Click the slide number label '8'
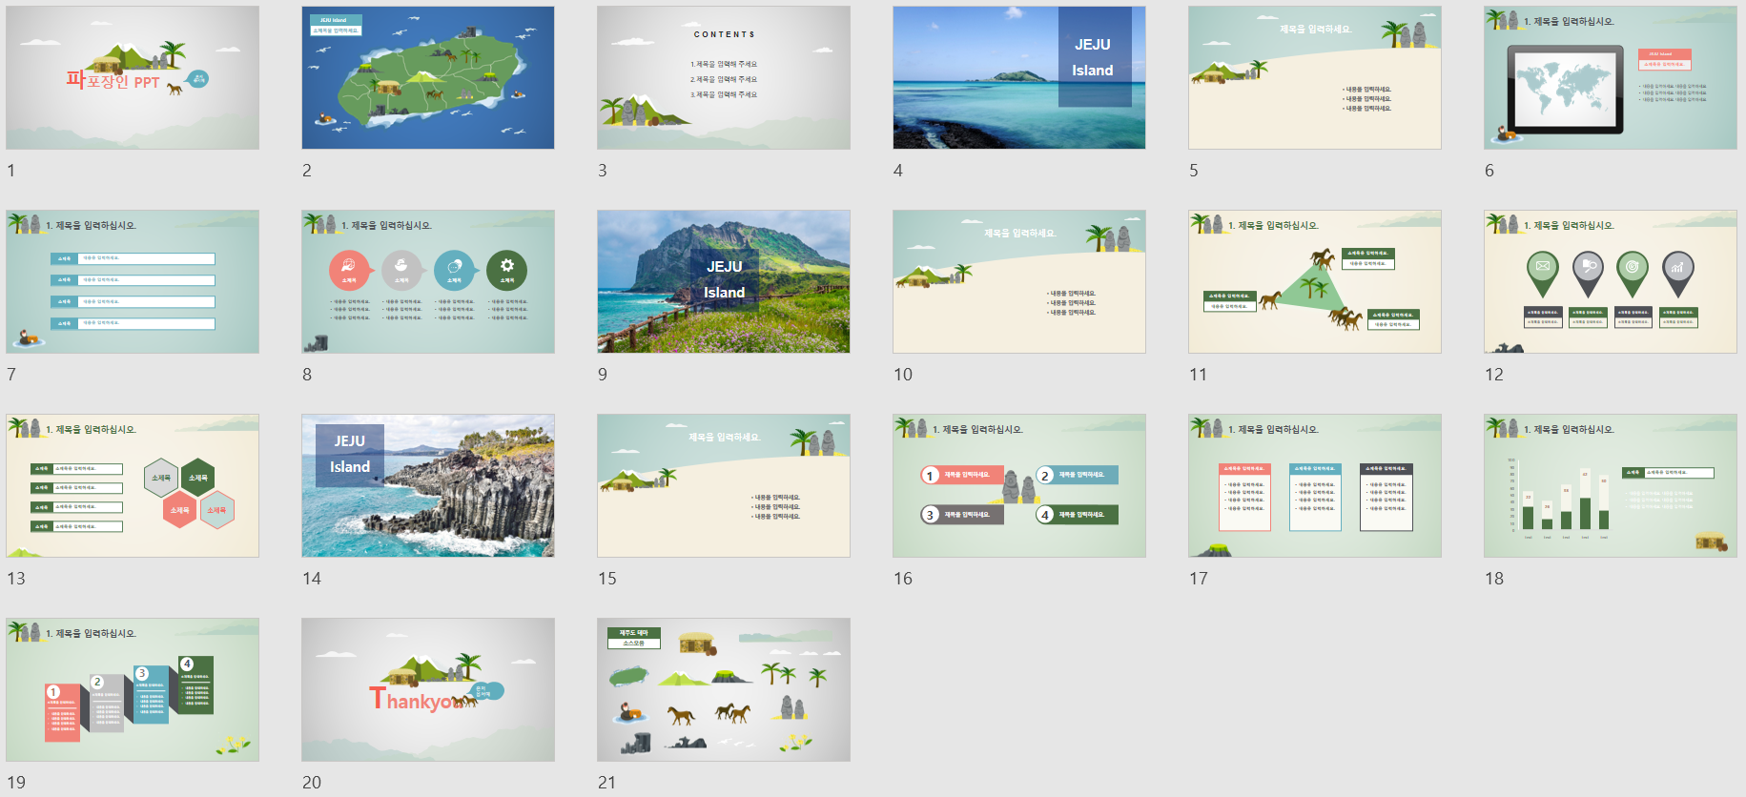This screenshot has height=797, width=1746. click(x=307, y=375)
